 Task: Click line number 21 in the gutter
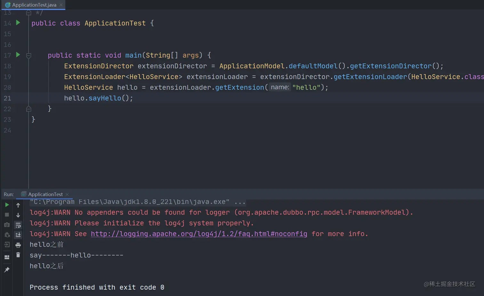coord(7,98)
